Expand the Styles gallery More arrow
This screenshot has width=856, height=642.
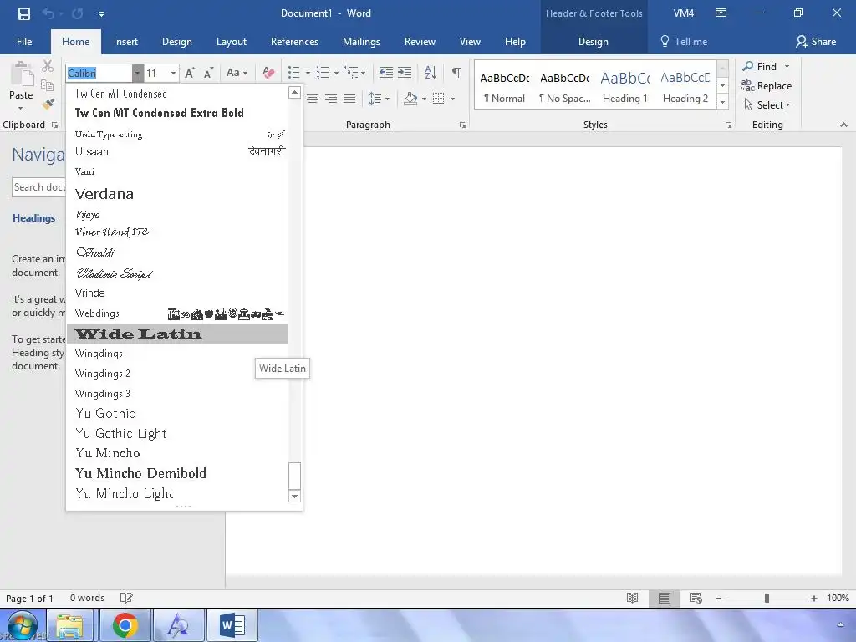point(723,101)
